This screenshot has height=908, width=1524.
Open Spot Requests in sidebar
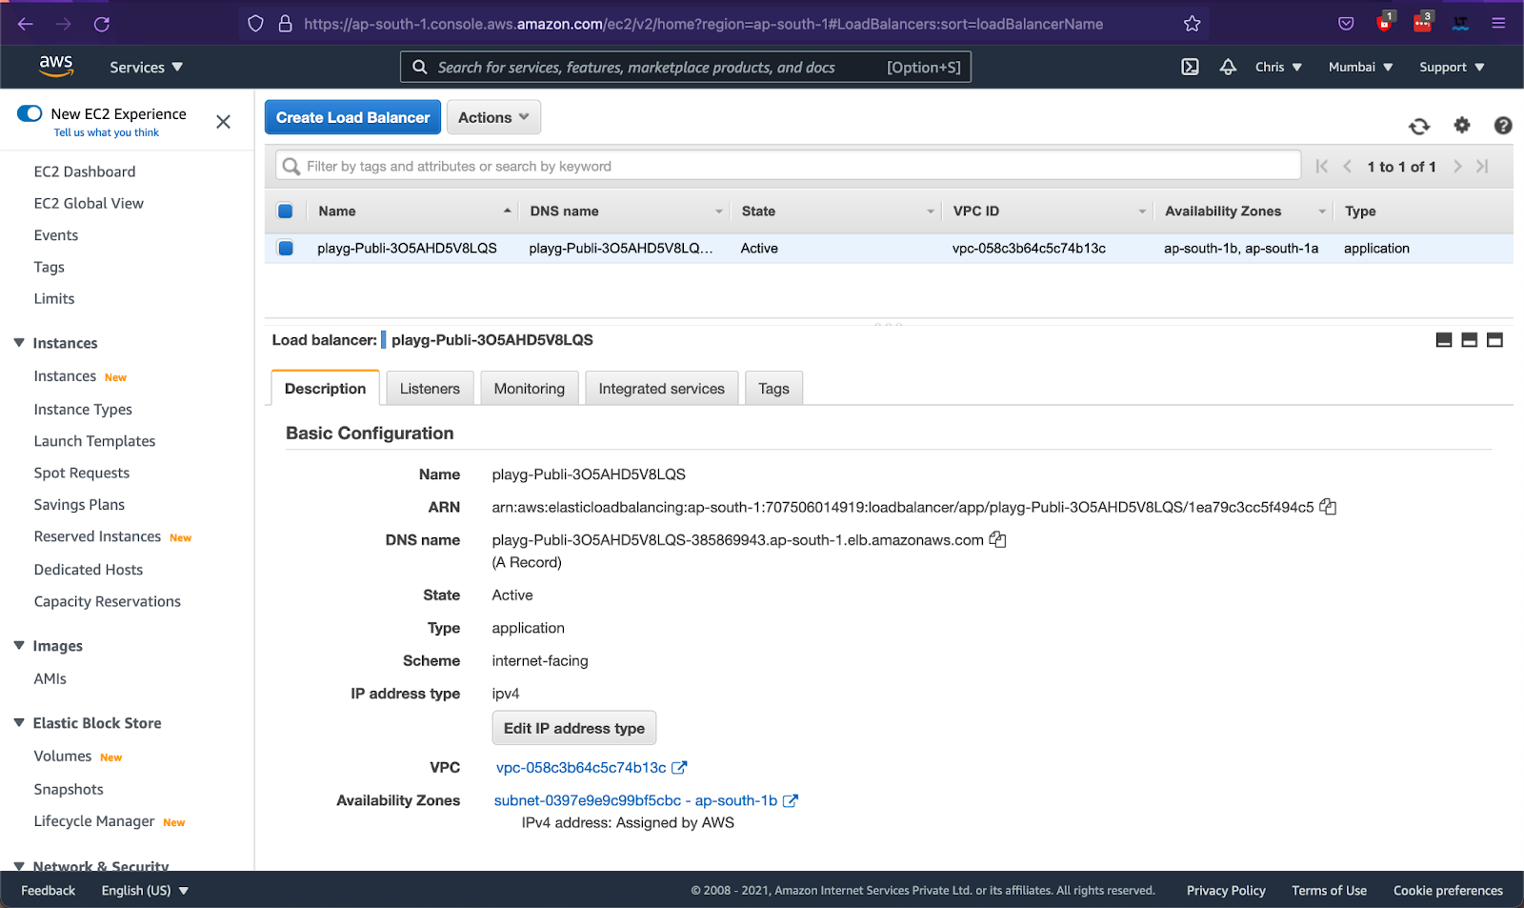(x=81, y=473)
